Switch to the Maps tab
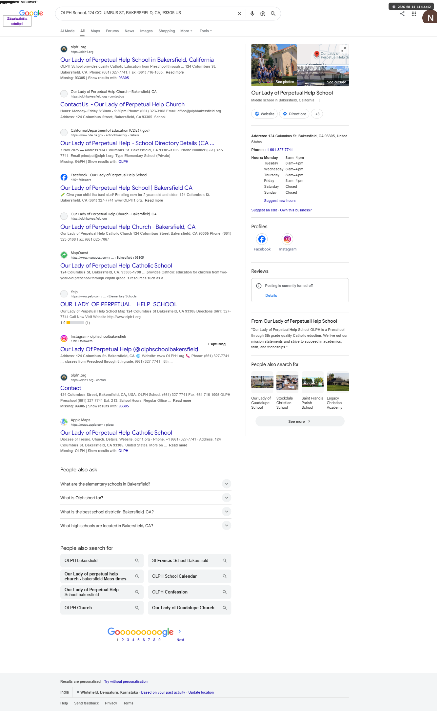Screen dimensions: 442x711 click(95, 31)
